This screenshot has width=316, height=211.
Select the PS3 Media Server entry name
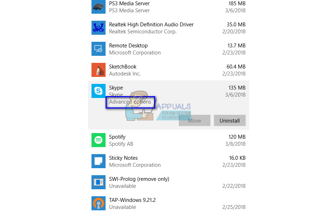129,4
